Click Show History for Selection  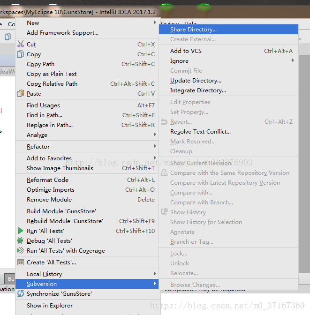click(x=228, y=222)
